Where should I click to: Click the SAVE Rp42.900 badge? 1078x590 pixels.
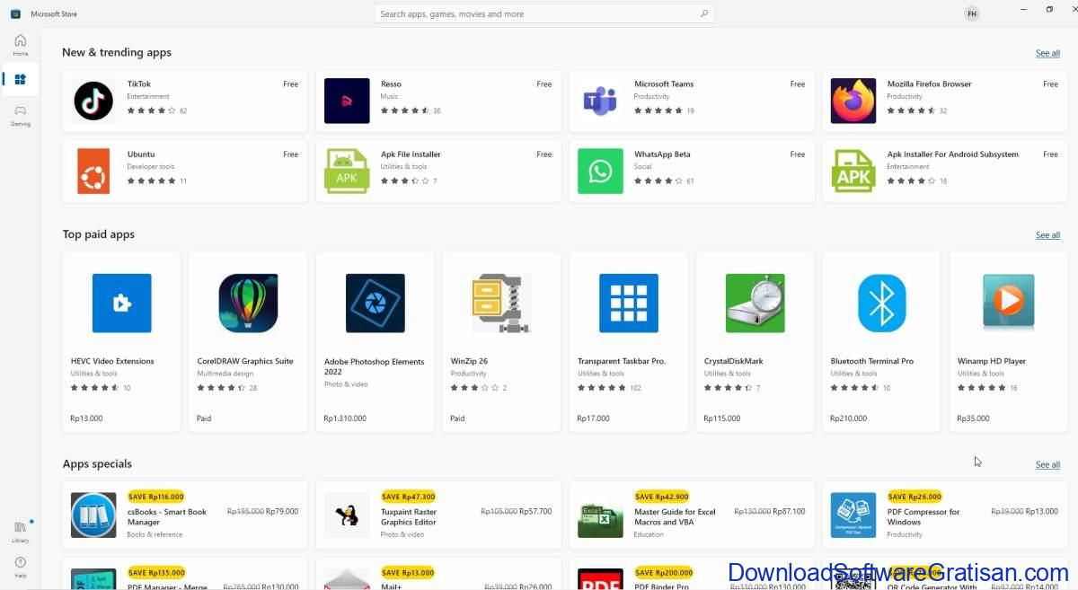pyautogui.click(x=661, y=497)
